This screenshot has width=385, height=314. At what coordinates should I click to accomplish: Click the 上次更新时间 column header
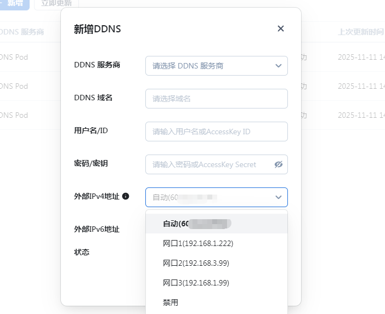click(x=360, y=32)
